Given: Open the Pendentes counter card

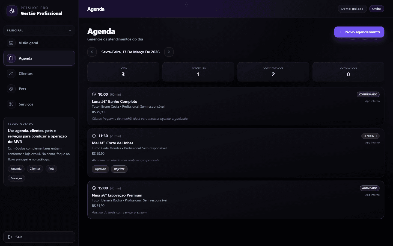Looking at the screenshot, I should pyautogui.click(x=198, y=72).
